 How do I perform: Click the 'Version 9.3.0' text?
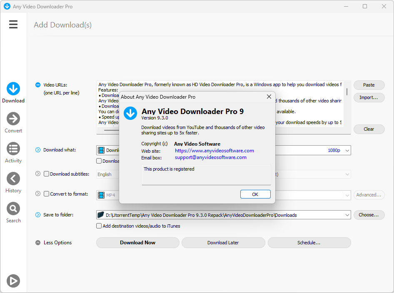coord(155,118)
